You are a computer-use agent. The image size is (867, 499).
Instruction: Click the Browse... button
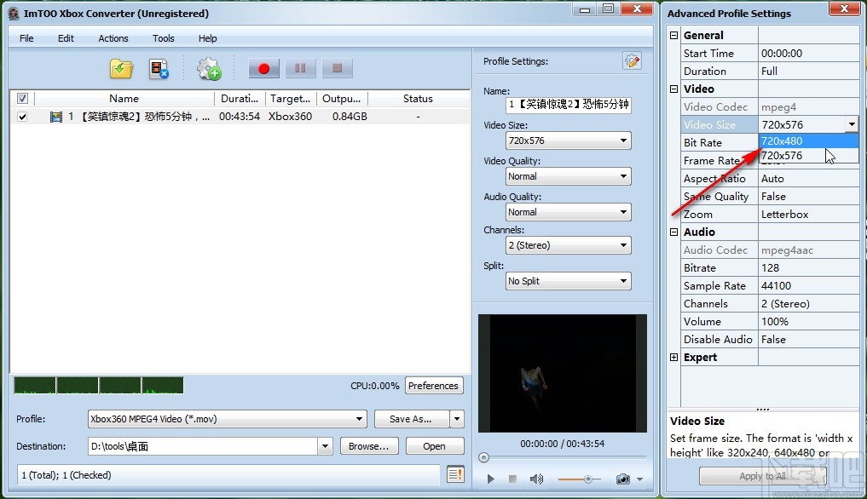pos(369,446)
